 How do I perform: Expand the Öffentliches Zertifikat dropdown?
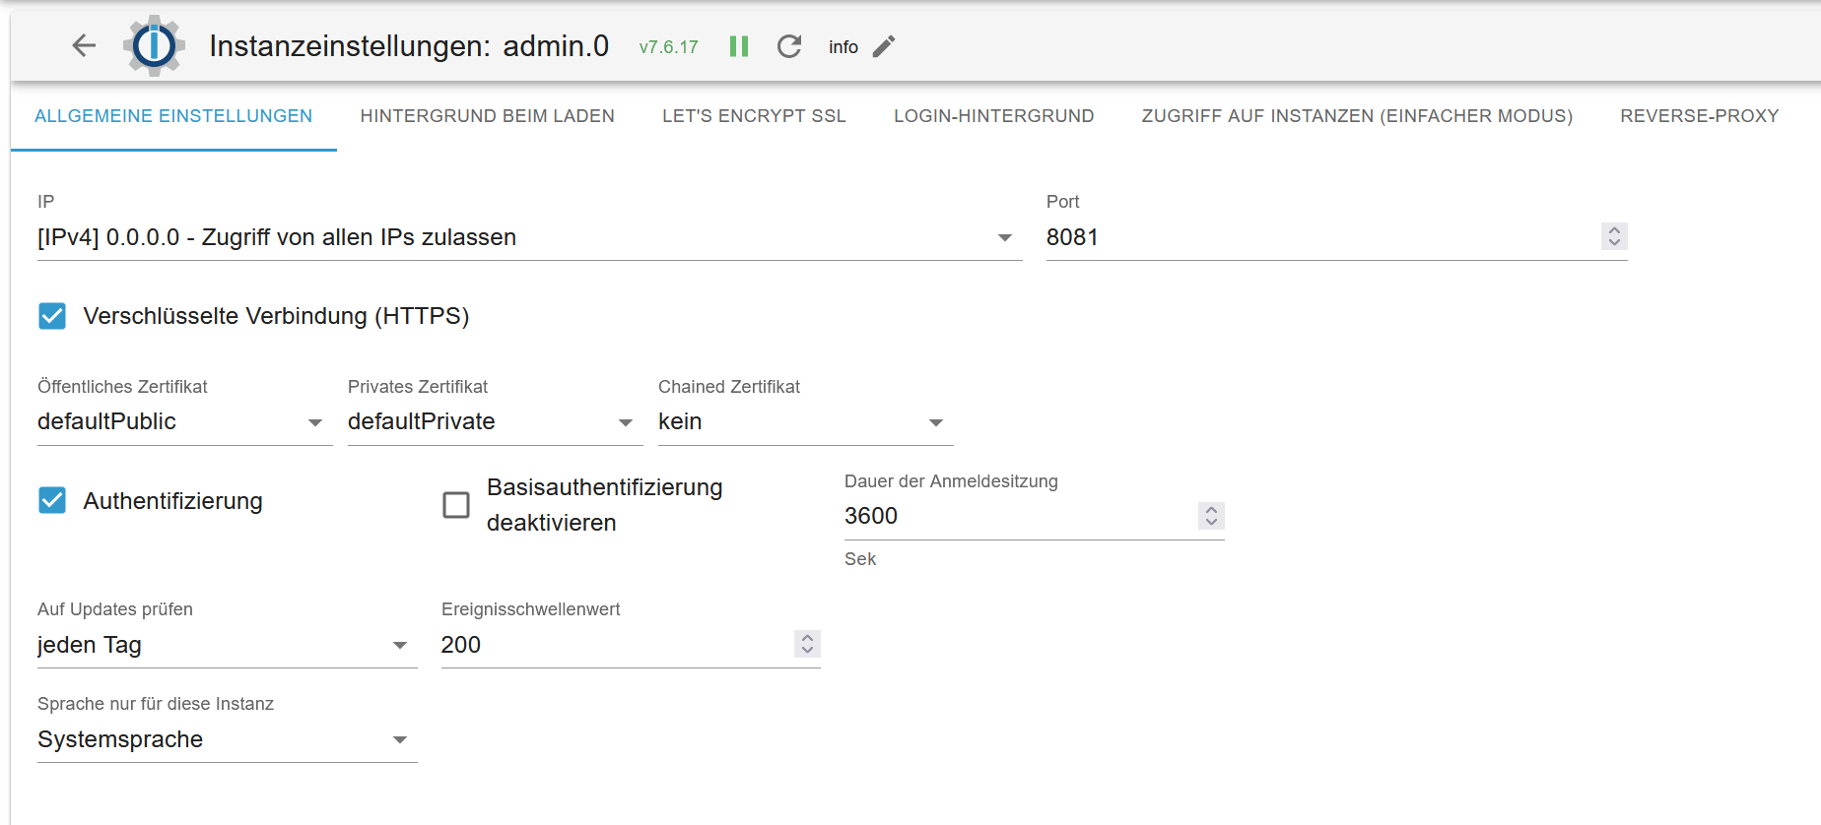(x=184, y=422)
